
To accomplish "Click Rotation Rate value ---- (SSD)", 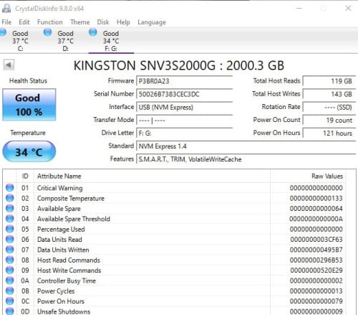I will click(329, 107).
